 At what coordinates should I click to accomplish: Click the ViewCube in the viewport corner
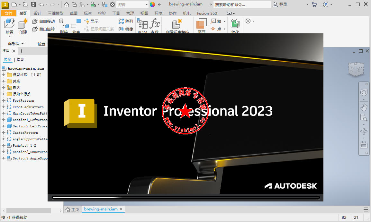(356, 69)
